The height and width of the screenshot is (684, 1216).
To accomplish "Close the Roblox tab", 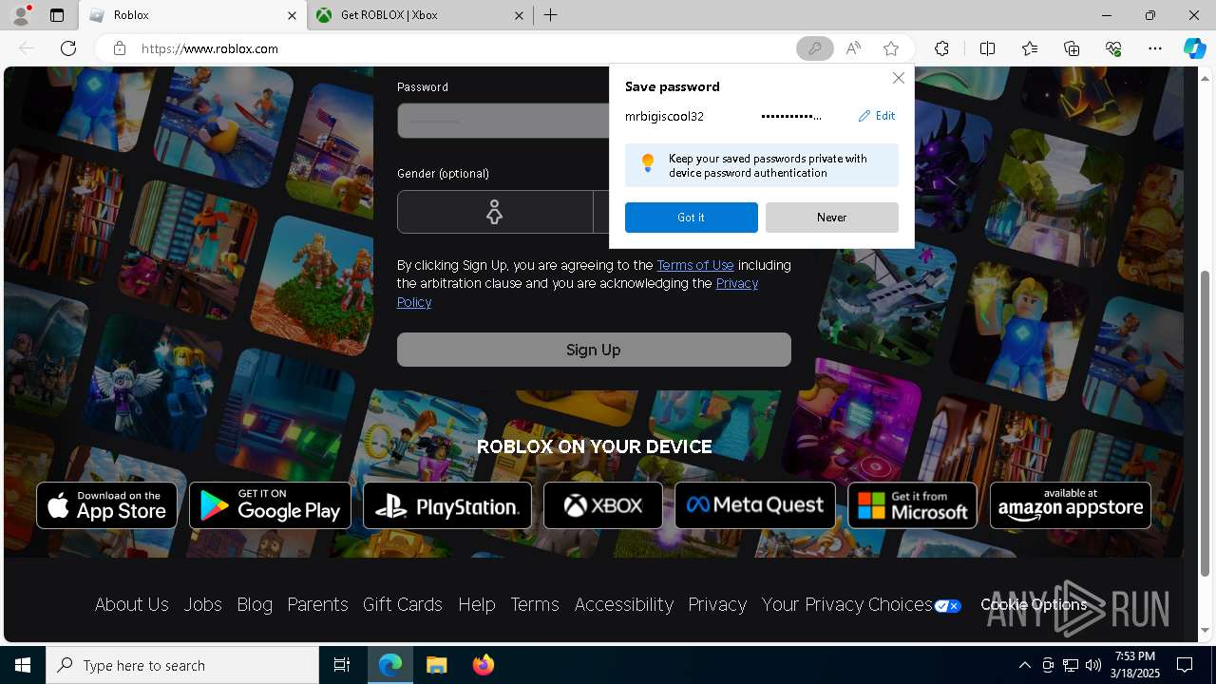I will (292, 15).
